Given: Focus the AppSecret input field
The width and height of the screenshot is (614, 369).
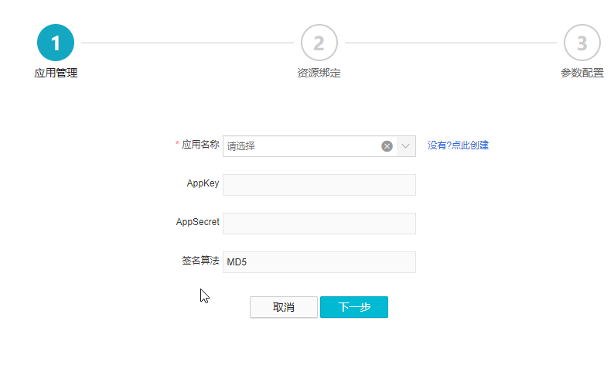Looking at the screenshot, I should pos(319,224).
